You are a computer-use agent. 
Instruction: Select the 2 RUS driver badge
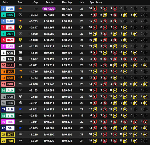click(x=8, y=15)
